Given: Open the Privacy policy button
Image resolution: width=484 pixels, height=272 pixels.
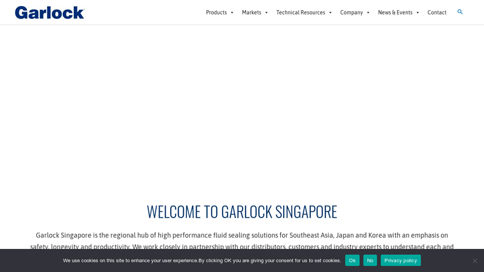Looking at the screenshot, I should (x=401, y=261).
